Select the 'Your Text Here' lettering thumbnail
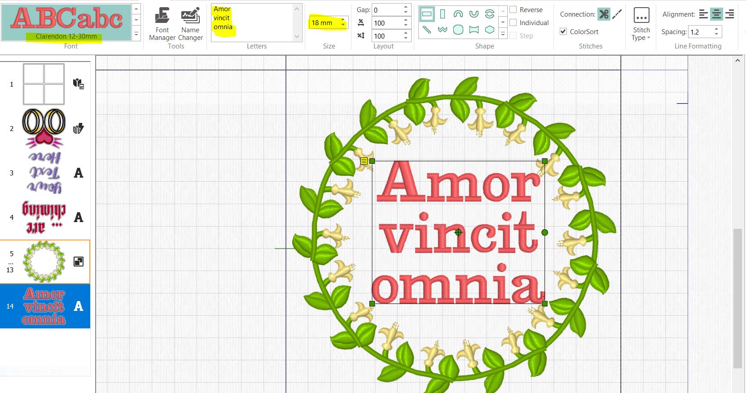Image resolution: width=746 pixels, height=393 pixels. coord(44,173)
